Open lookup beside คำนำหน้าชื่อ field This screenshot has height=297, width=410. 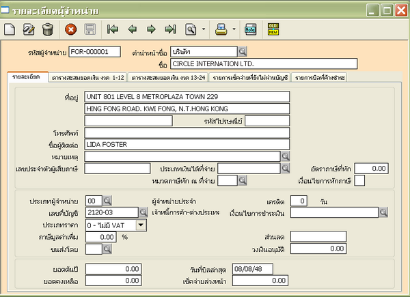point(242,52)
